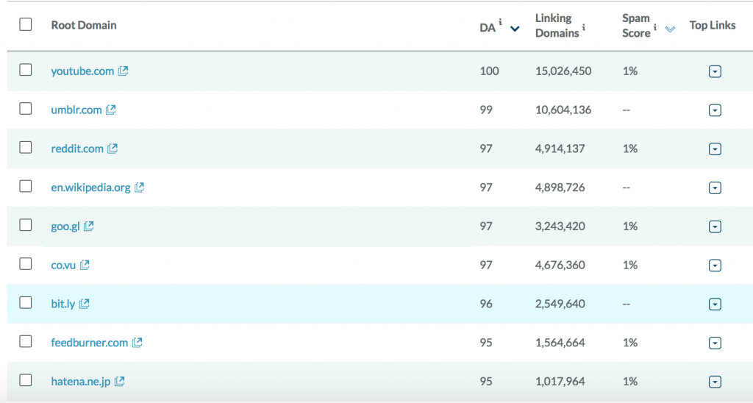Tick the select-all checkbox in header row
This screenshot has height=403, width=753.
pyautogui.click(x=26, y=24)
